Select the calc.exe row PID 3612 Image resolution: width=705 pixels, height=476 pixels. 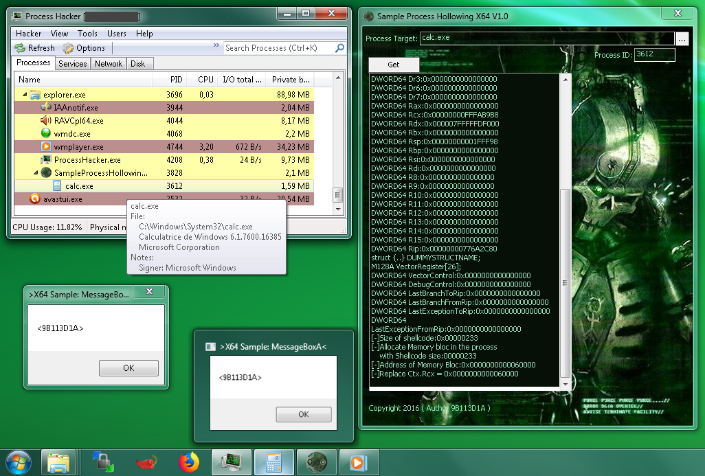pyautogui.click(x=164, y=185)
